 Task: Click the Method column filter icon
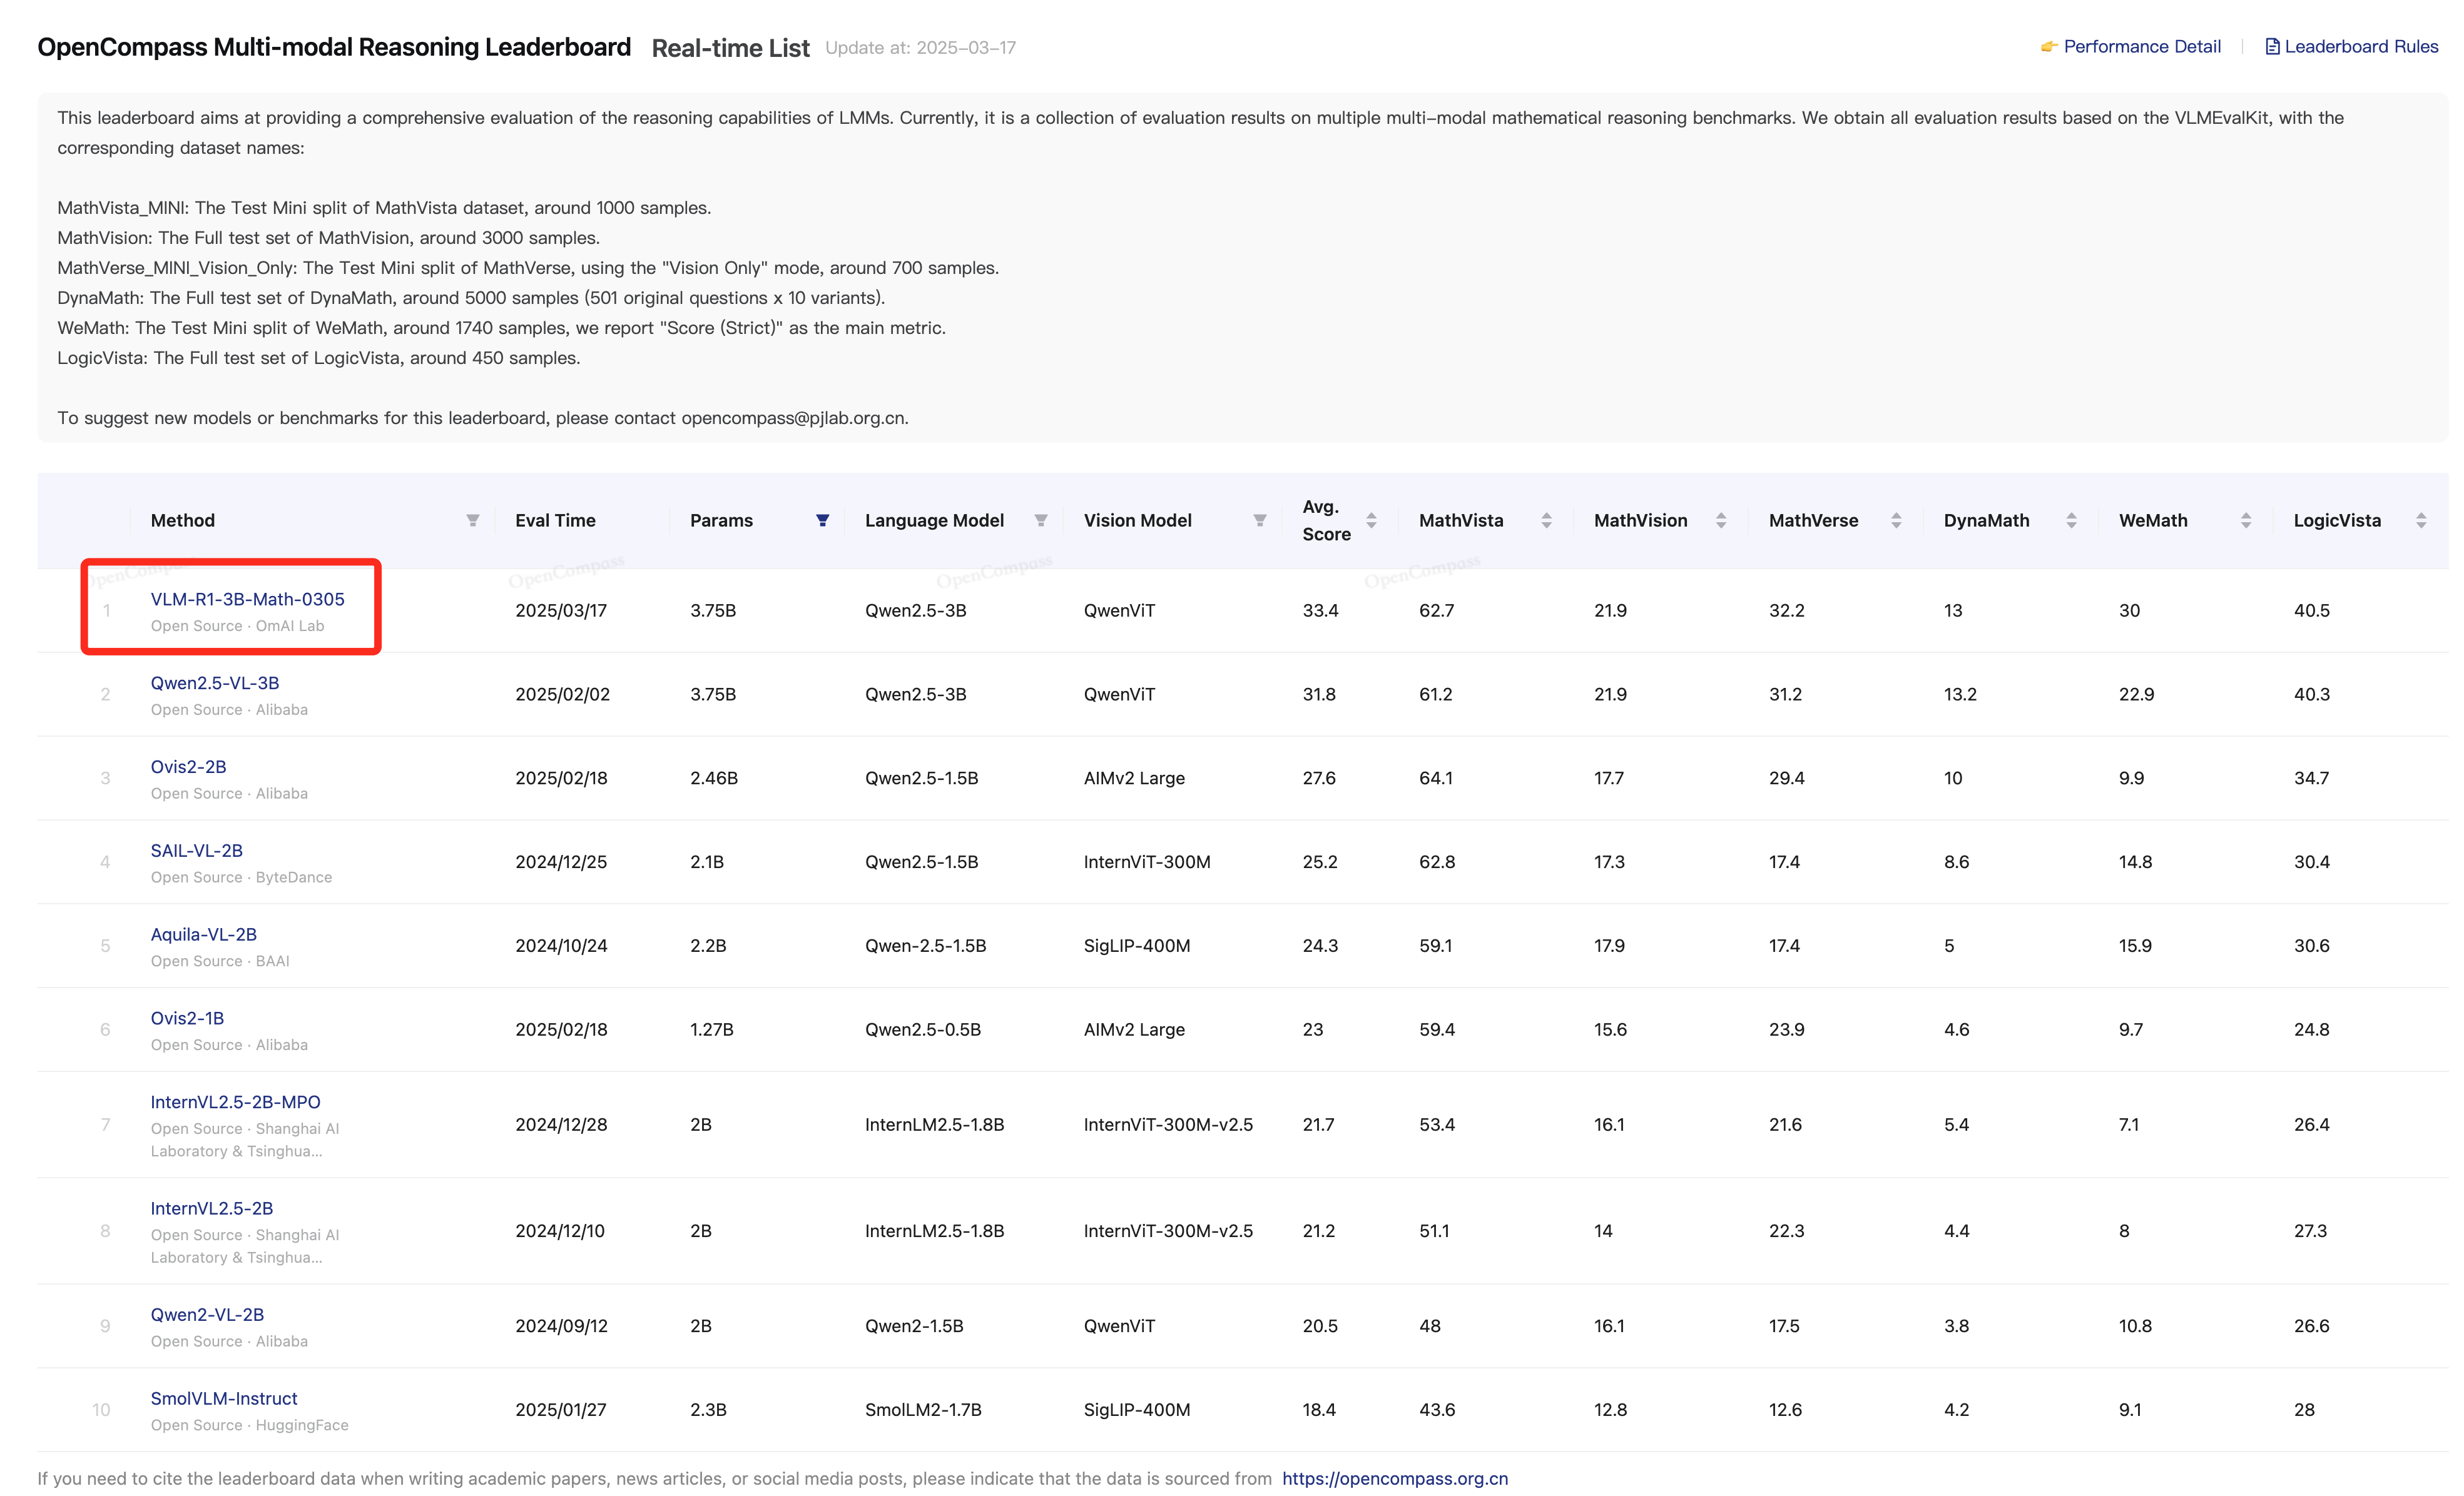click(x=473, y=520)
